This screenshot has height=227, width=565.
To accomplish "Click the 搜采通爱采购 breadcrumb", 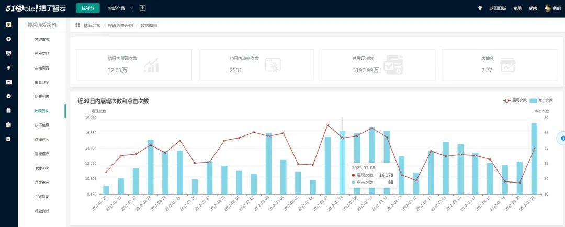I will (x=120, y=25).
